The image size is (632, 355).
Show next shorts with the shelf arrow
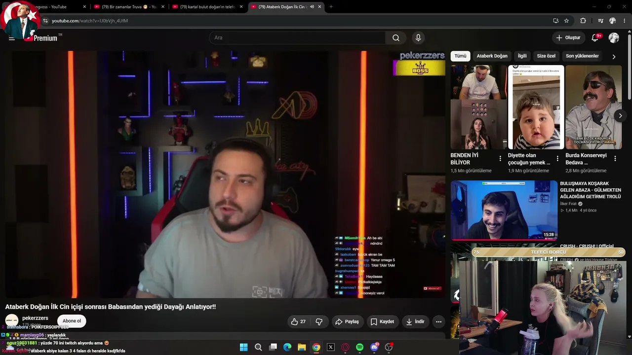(x=620, y=115)
